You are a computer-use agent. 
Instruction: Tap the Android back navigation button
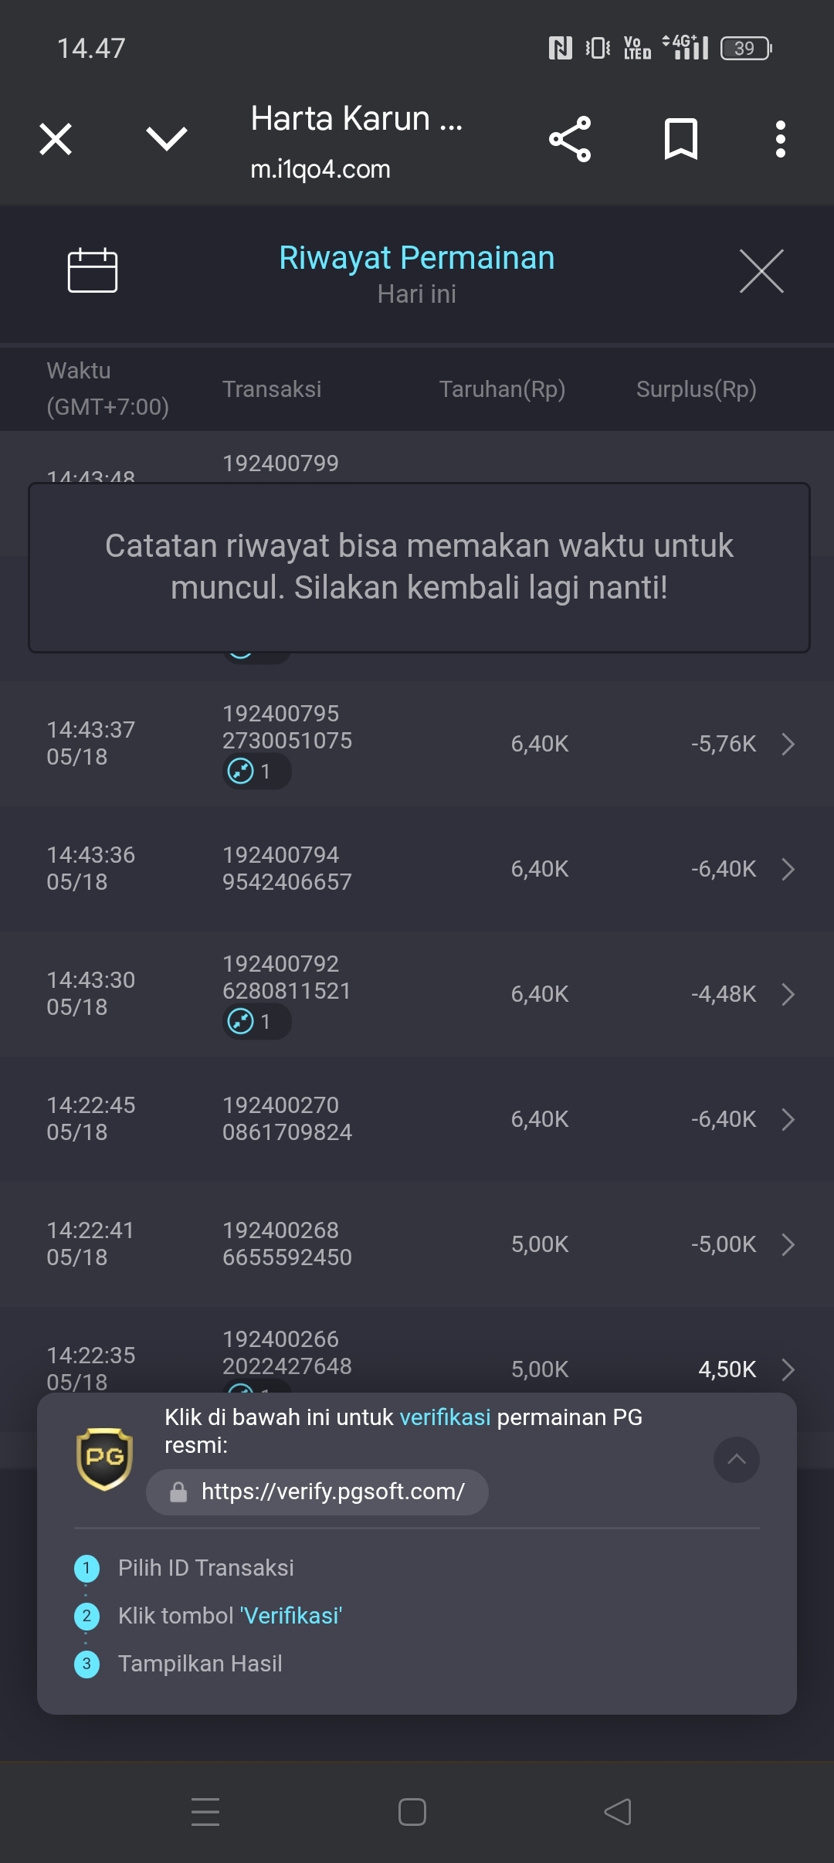[x=618, y=1812]
